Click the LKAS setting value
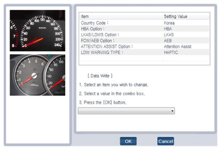221x150 pixels. [169, 35]
